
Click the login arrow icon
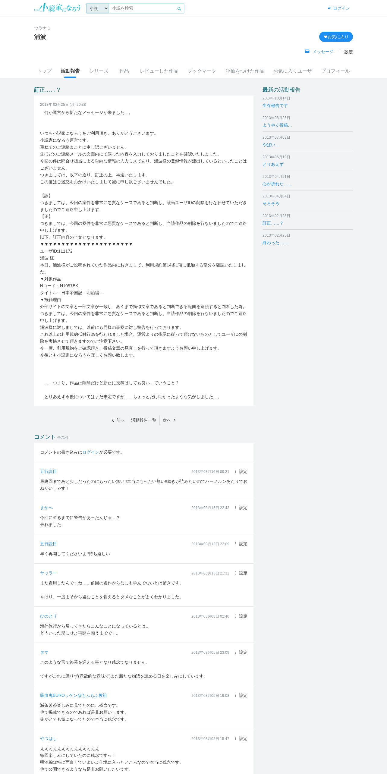(x=329, y=8)
